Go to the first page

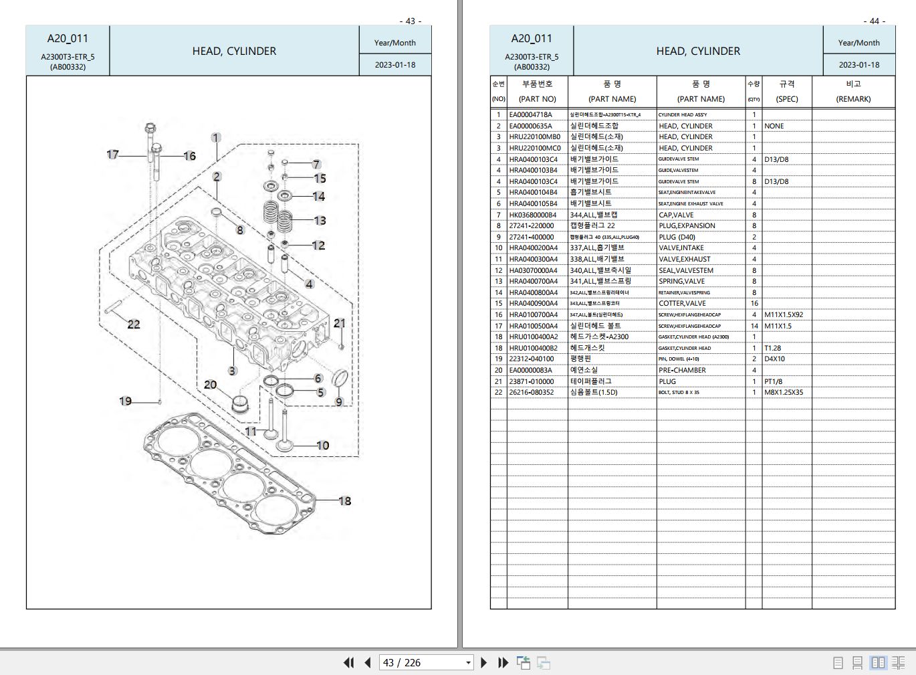pos(348,663)
